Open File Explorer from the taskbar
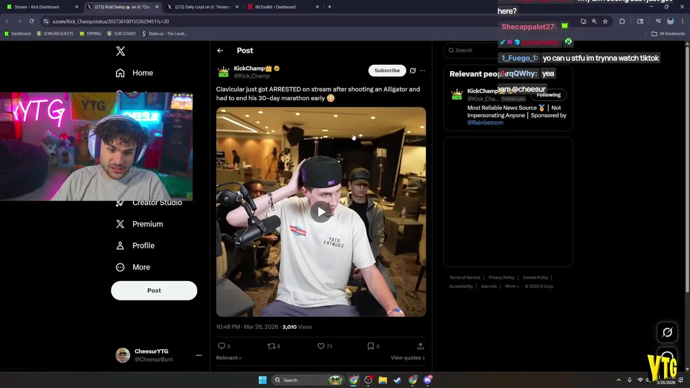The width and height of the screenshot is (690, 388). click(x=383, y=380)
